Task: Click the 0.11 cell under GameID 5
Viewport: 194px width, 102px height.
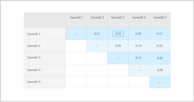Action: click(160, 34)
